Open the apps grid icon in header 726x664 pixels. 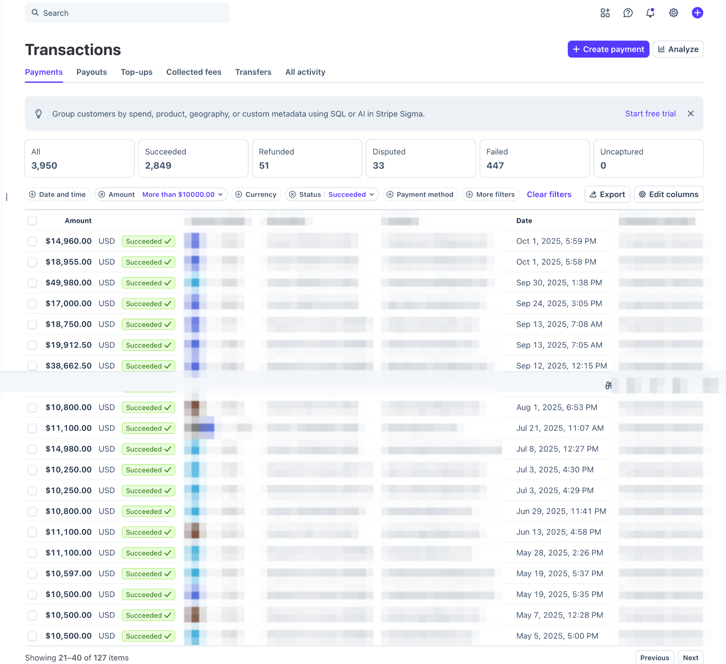[x=605, y=13]
